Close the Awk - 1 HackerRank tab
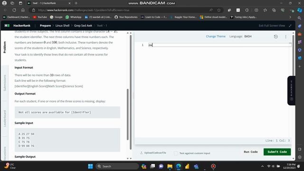The width and height of the screenshot is (304, 171). [x=70, y=3]
